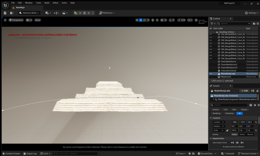Viewport: 260px width, 156px height.
Task: Click the Add component button in Details
Action: coord(245,91)
